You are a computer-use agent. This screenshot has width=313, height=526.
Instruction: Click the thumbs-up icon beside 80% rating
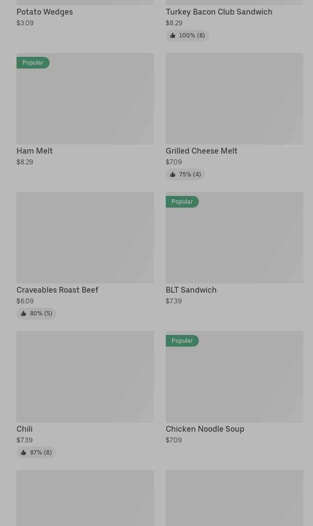(x=23, y=314)
